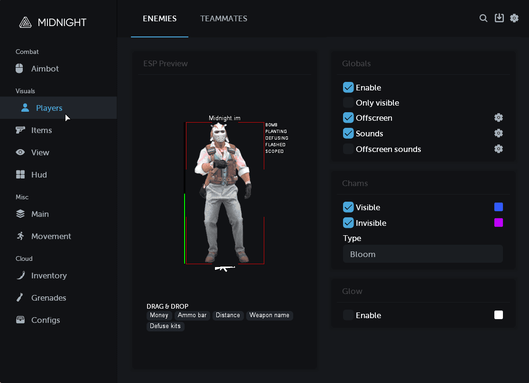Open View settings via the eye icon

tap(20, 152)
